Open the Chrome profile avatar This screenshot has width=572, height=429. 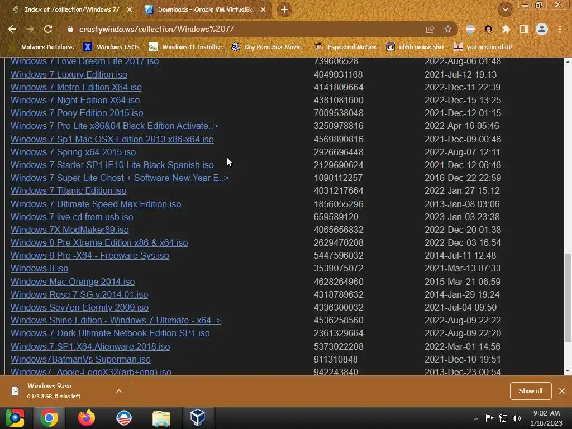[542, 29]
